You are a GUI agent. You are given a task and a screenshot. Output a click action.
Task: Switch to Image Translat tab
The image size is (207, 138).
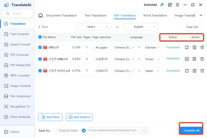click(185, 16)
